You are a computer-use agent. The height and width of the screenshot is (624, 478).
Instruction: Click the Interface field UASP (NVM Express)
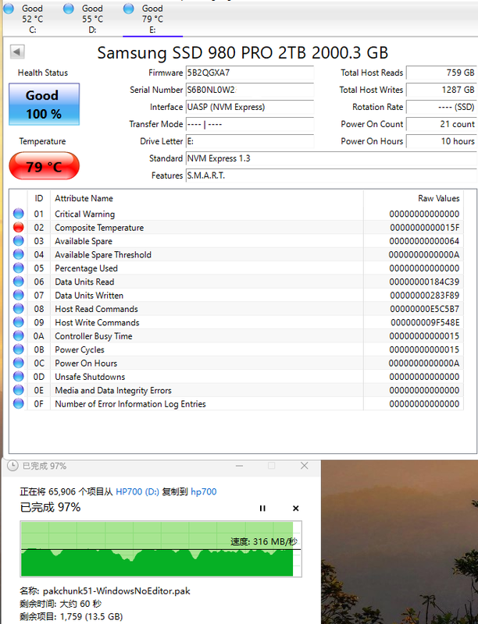(x=250, y=107)
